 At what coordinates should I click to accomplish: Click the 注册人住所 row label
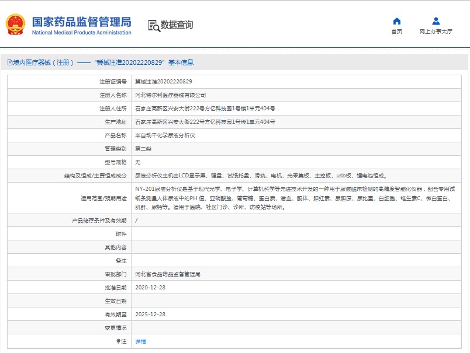(113, 109)
